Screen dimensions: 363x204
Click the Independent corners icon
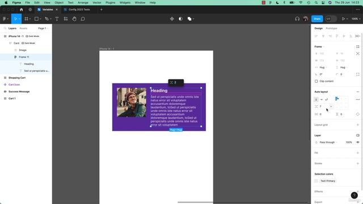[x=358, y=74]
